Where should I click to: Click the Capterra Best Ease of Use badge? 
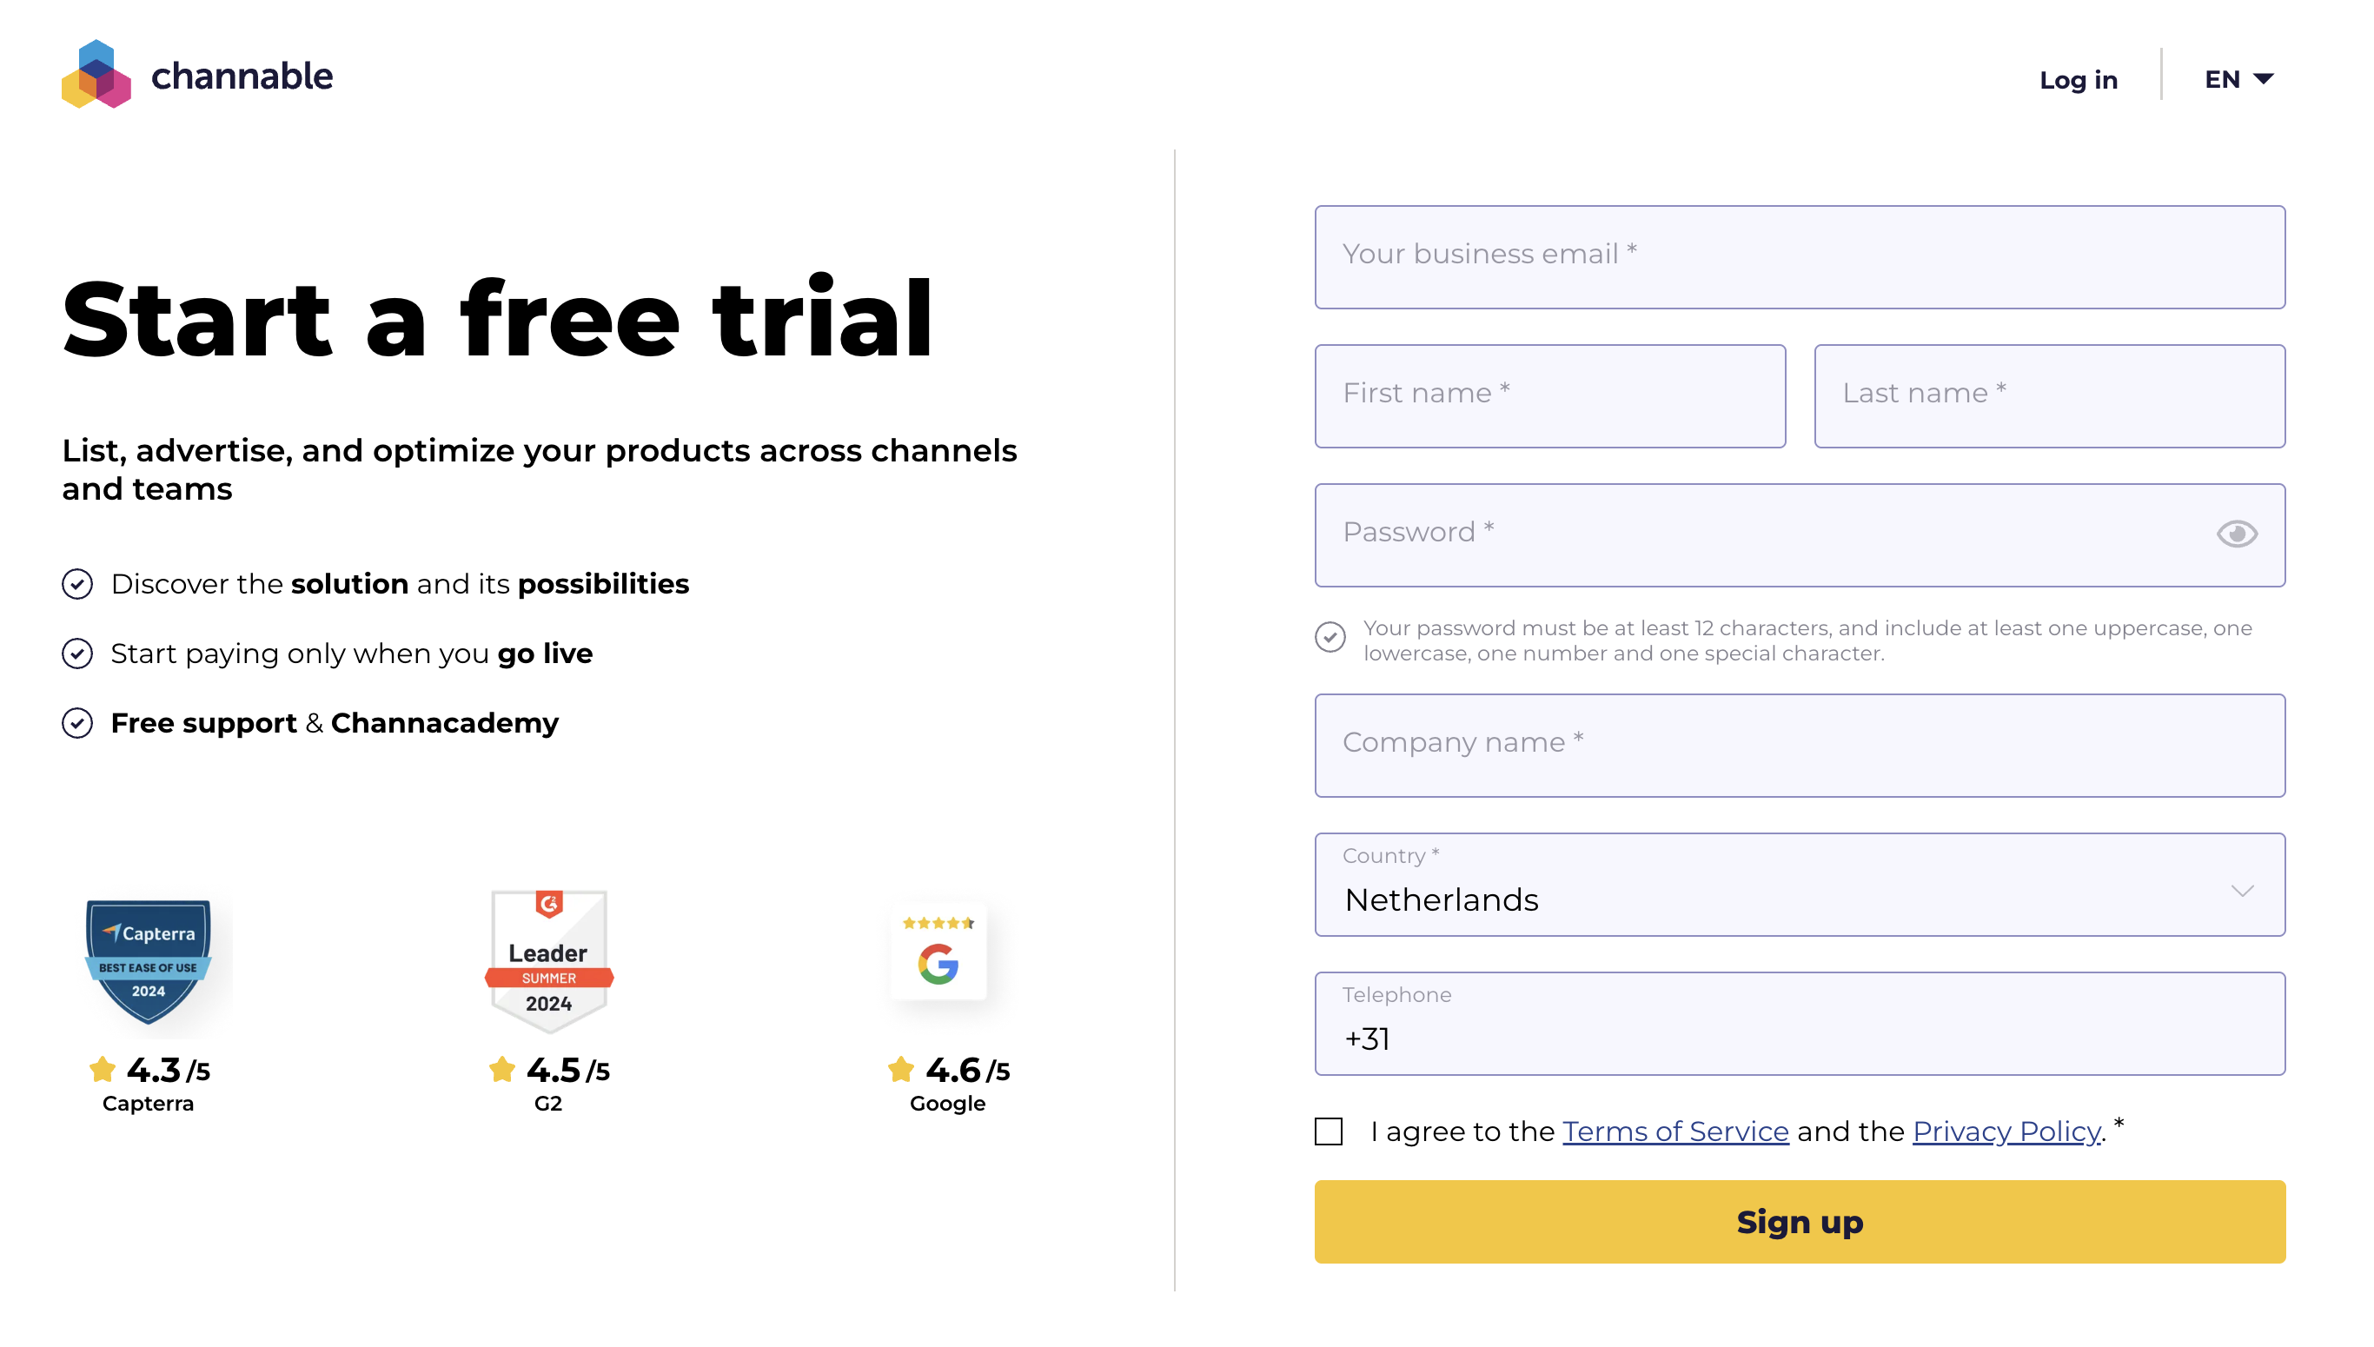(148, 962)
